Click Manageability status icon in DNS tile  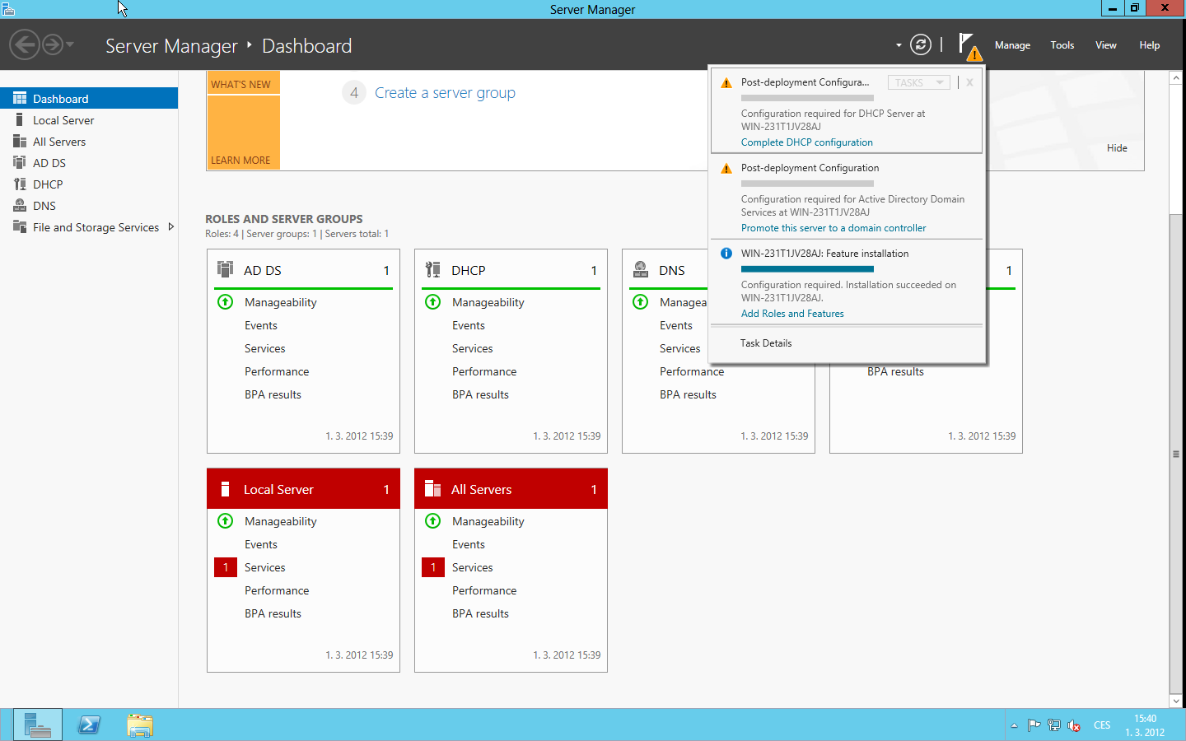tap(640, 301)
